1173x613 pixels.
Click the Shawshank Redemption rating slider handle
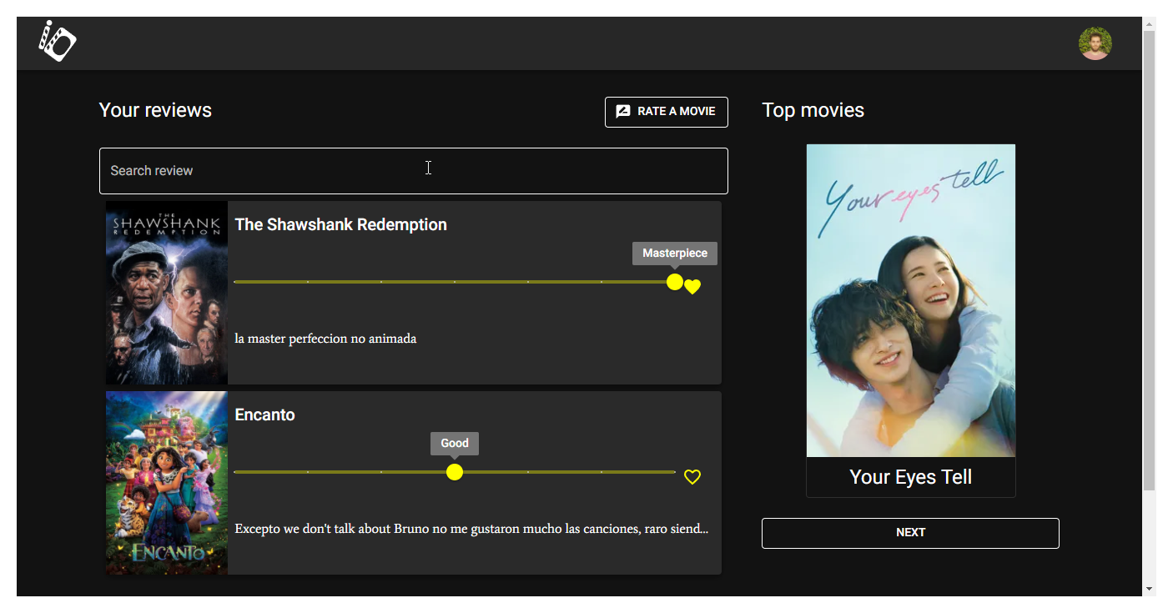[x=675, y=282]
